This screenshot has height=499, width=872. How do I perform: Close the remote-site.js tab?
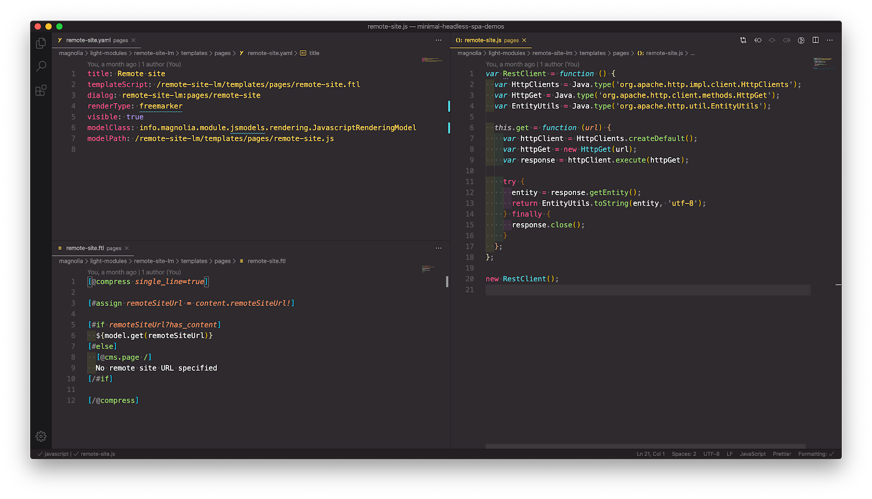pos(524,40)
